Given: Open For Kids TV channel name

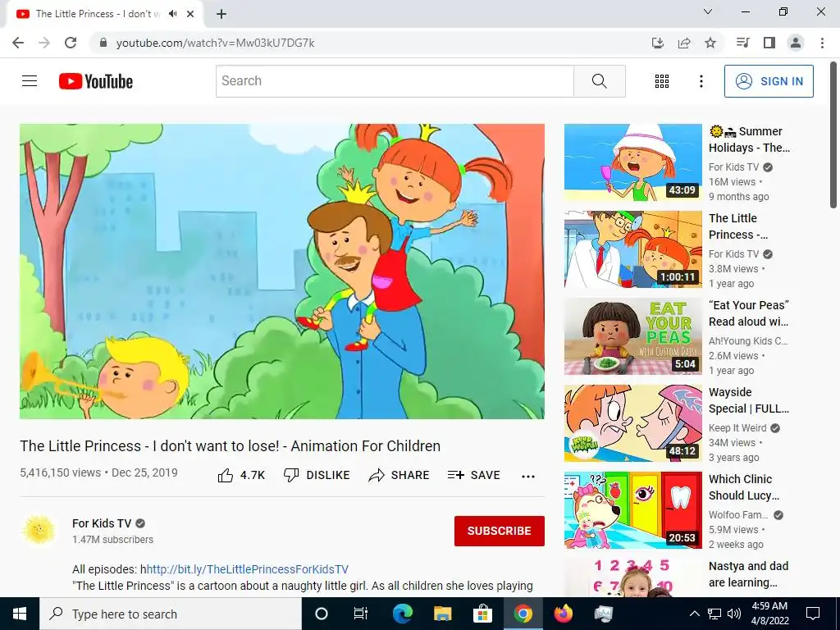Looking at the screenshot, I should coord(102,523).
